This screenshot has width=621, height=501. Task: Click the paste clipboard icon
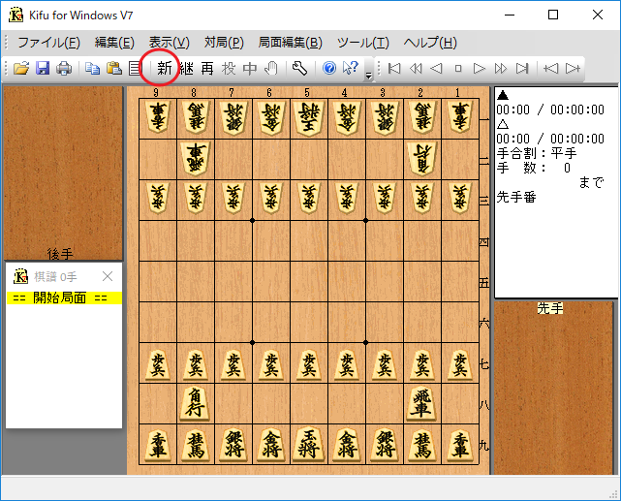click(113, 68)
